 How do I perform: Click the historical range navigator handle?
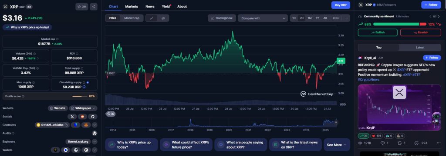coord(336,122)
